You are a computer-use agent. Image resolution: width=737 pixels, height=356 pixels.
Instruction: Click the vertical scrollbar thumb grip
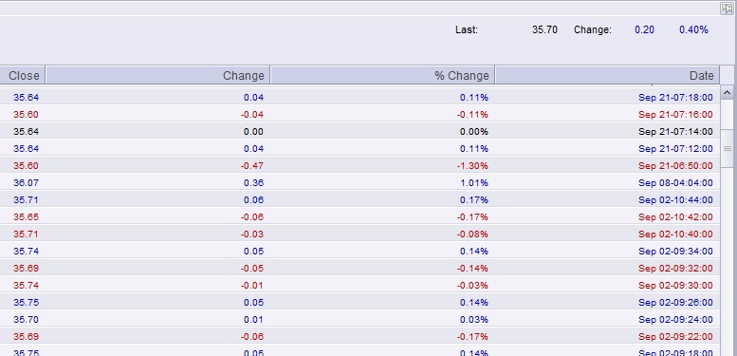(x=728, y=149)
